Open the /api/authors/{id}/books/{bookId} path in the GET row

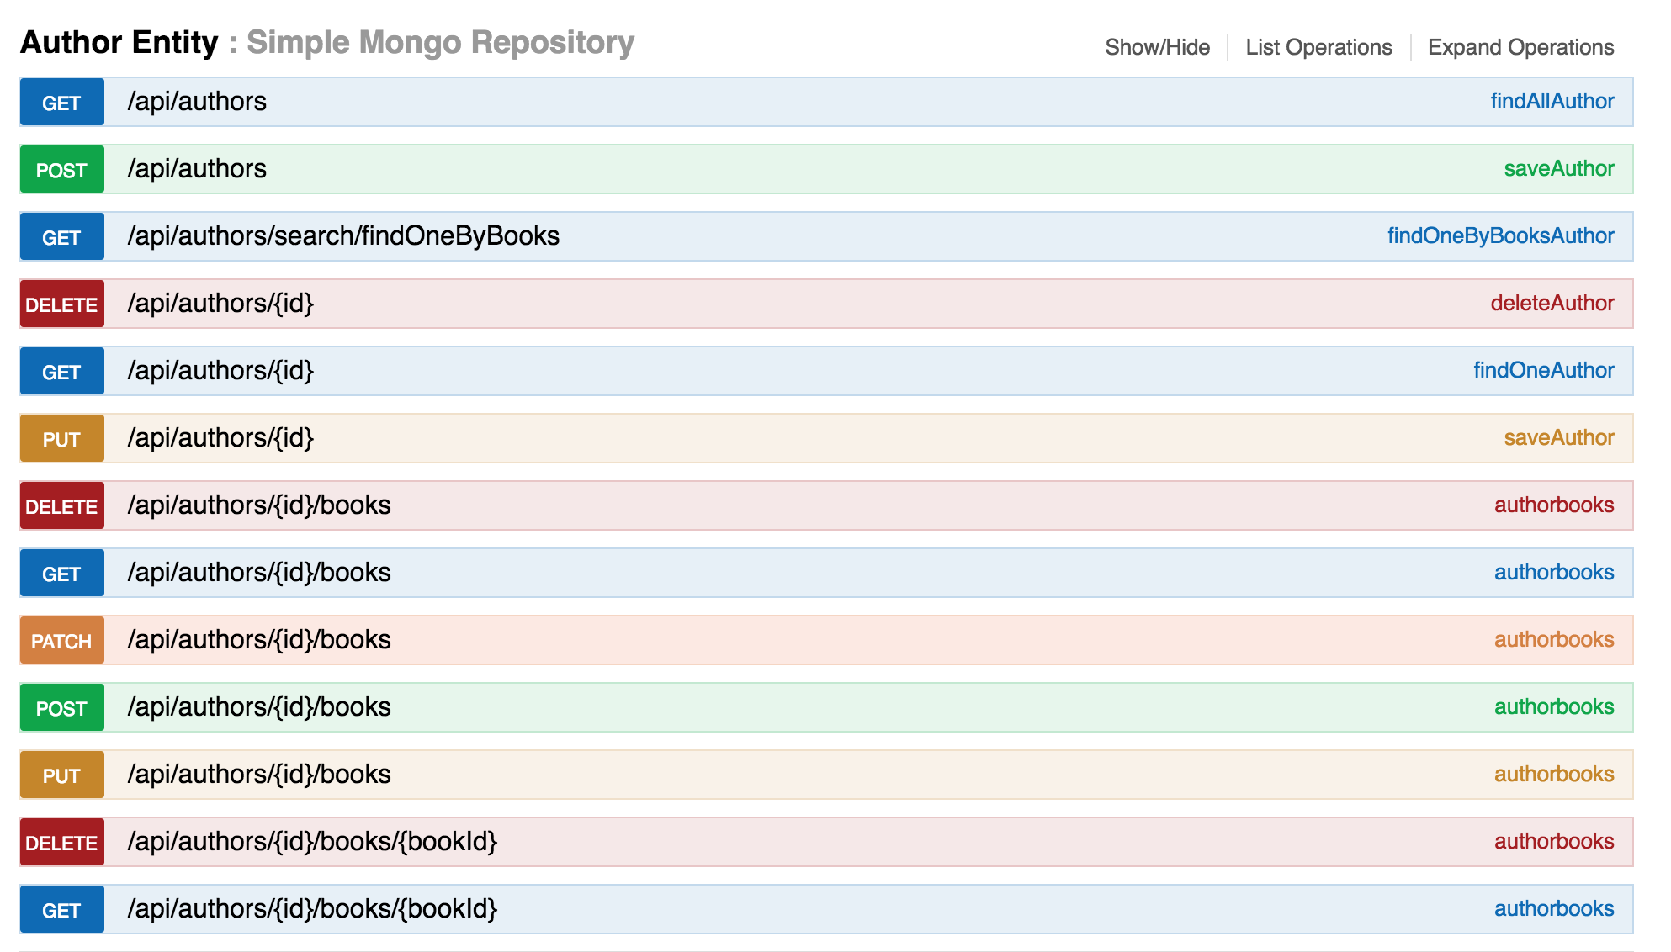click(312, 909)
